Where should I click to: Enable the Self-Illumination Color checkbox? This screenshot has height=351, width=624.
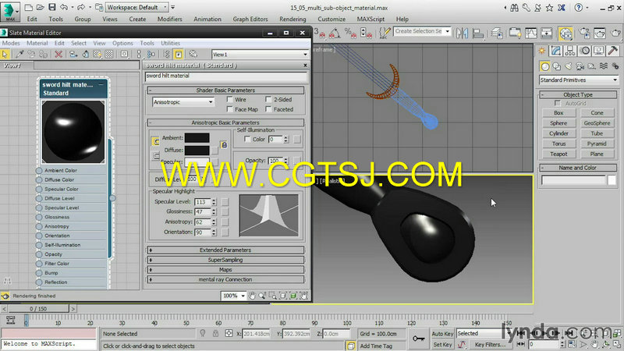point(247,139)
